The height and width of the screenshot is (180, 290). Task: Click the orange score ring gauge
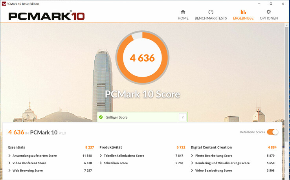(142, 57)
